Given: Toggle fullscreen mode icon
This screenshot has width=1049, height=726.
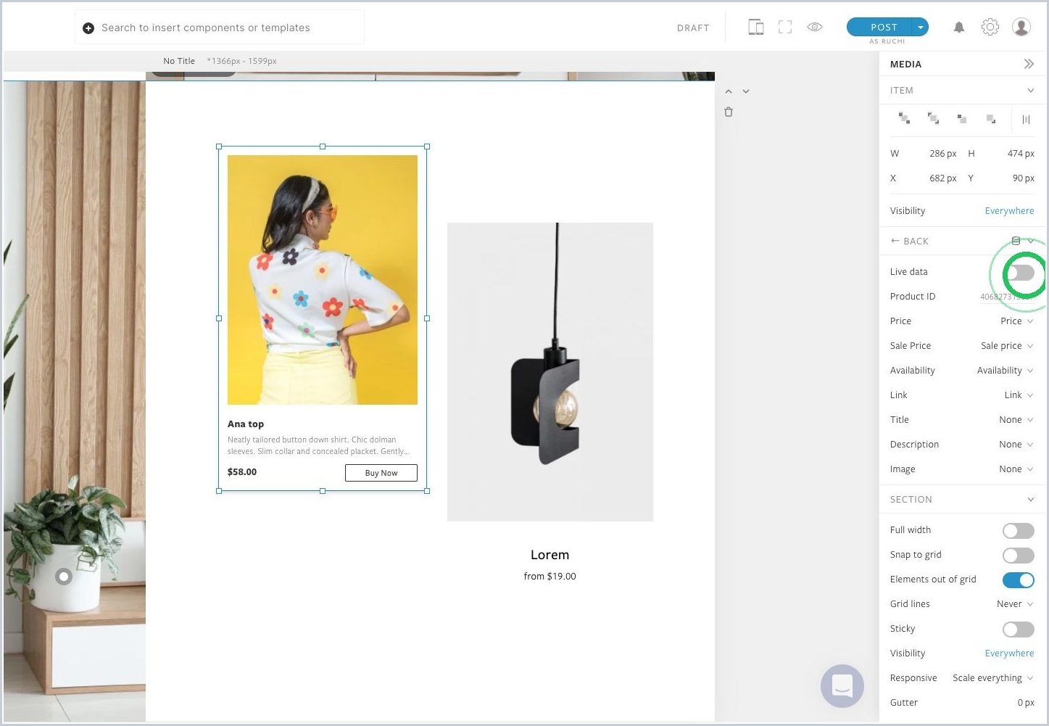Looking at the screenshot, I should pyautogui.click(x=785, y=28).
